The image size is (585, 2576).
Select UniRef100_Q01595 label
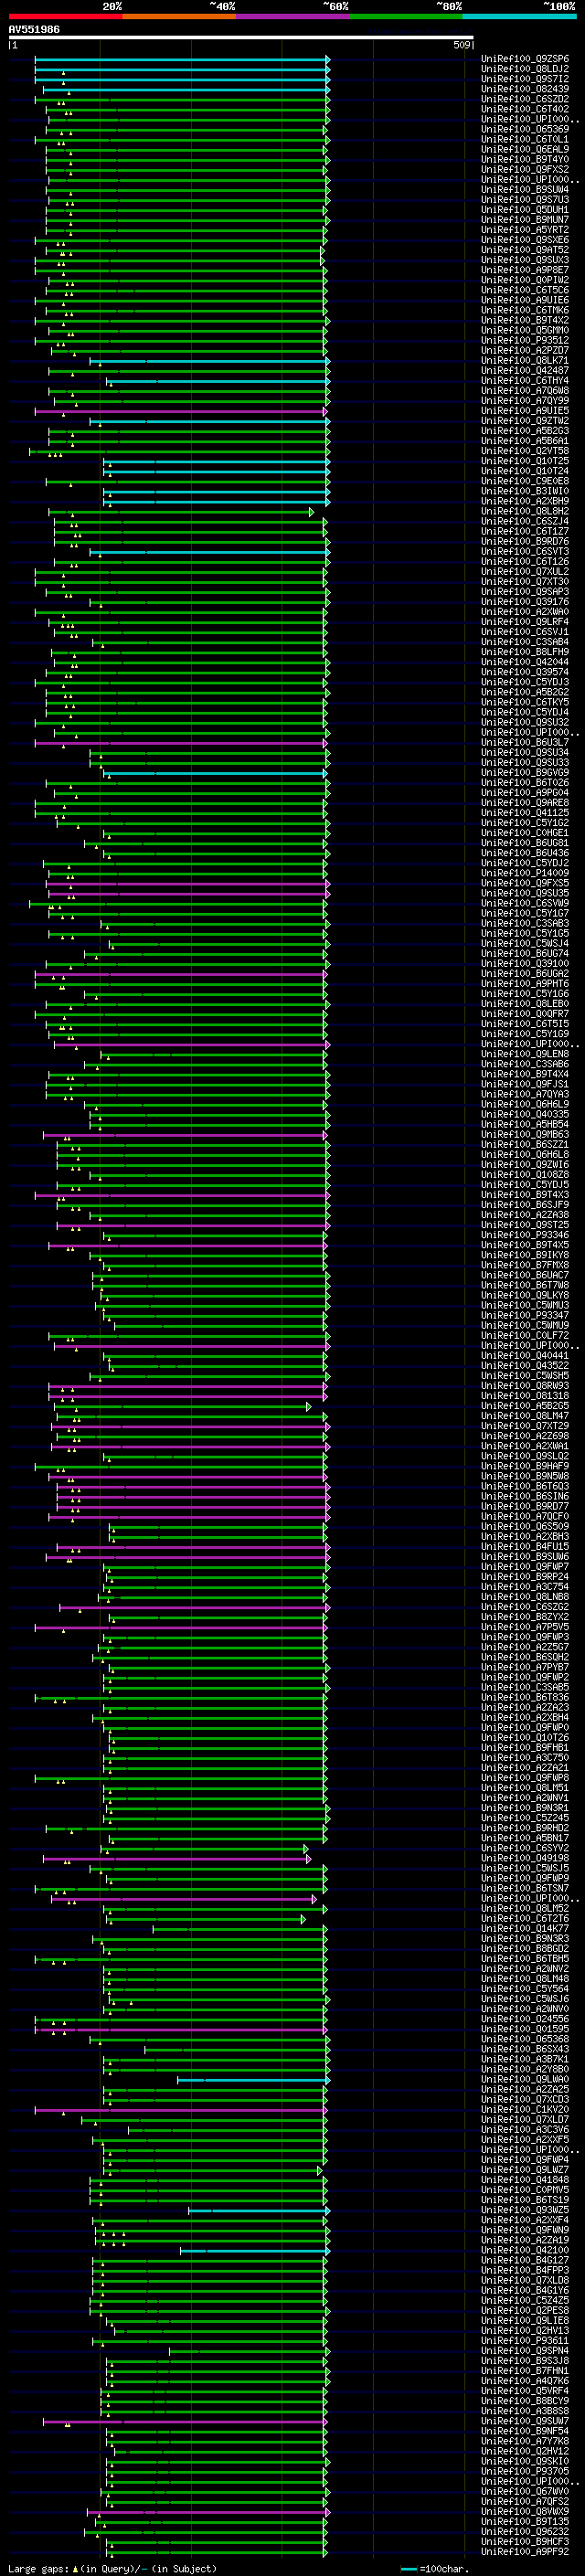pyautogui.click(x=525, y=2029)
